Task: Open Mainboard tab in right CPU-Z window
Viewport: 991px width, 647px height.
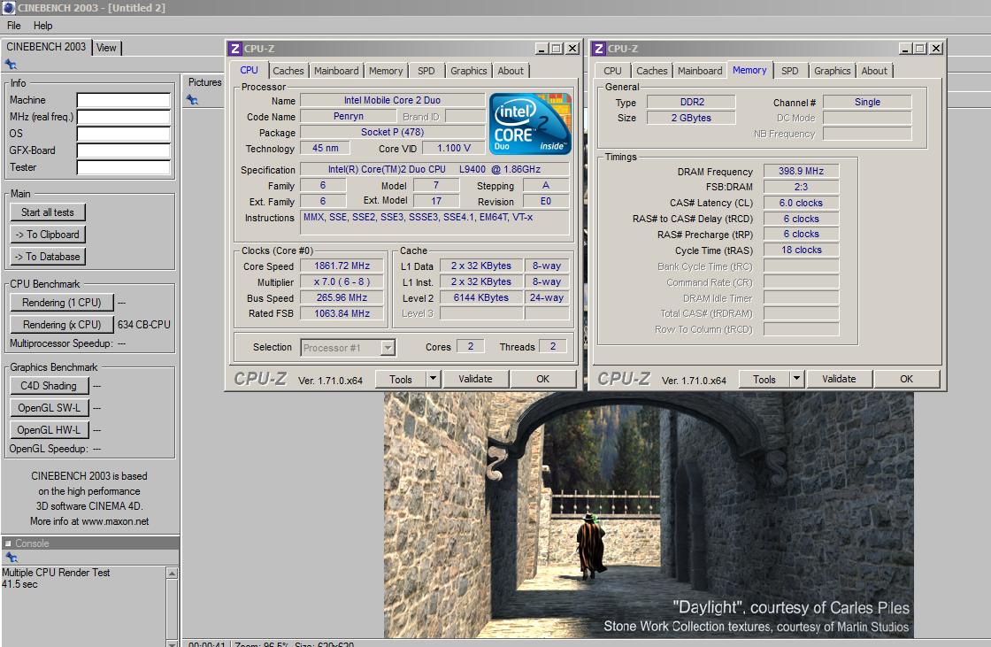Action: coord(700,71)
